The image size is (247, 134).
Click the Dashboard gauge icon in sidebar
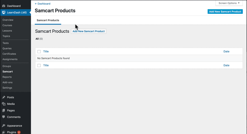[4, 6]
